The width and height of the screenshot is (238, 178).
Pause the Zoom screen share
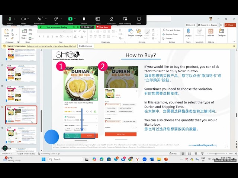84,19
